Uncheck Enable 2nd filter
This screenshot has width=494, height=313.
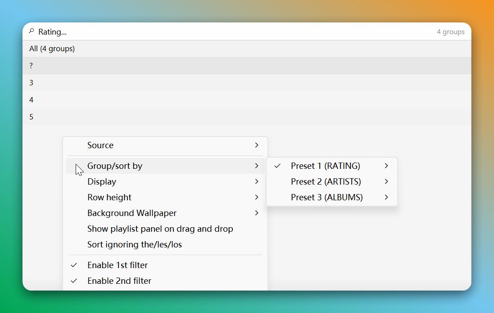pos(119,281)
